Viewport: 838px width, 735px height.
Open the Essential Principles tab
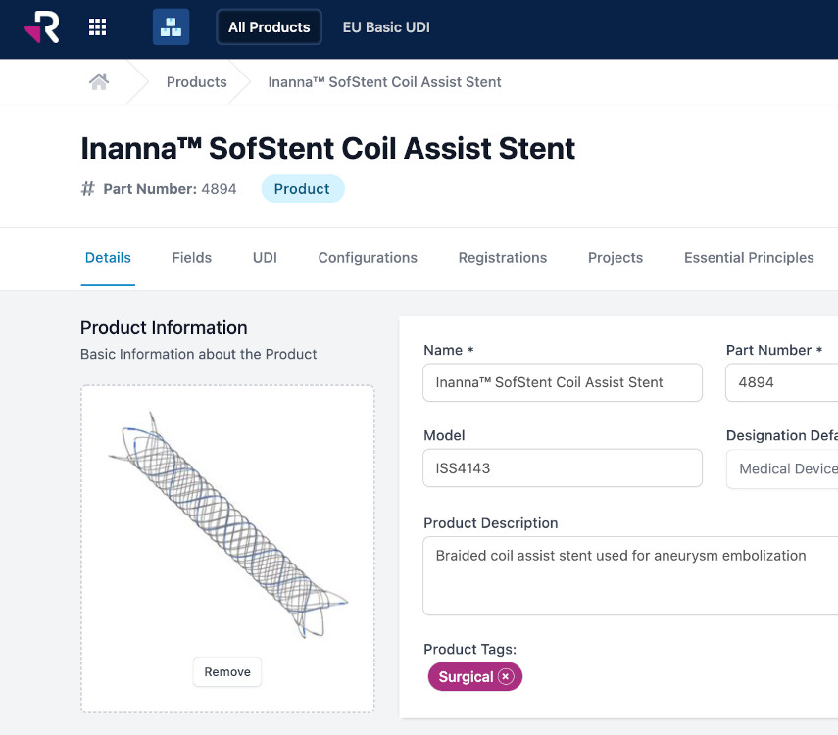pyautogui.click(x=749, y=258)
